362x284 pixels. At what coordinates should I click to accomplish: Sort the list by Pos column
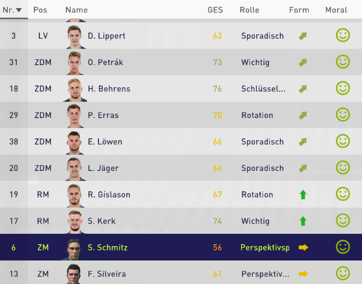40,10
